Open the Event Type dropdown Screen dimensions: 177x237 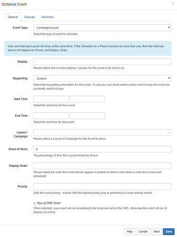[102, 27]
